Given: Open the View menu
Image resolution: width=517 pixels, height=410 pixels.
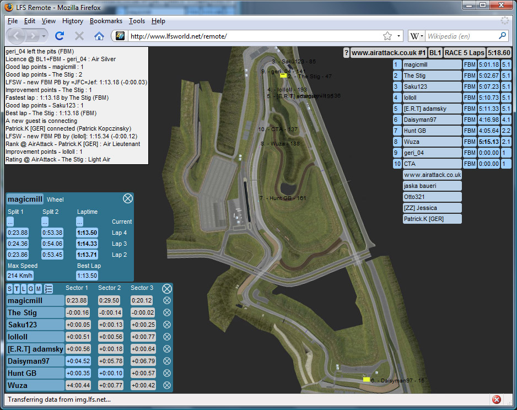Looking at the screenshot, I should pos(49,21).
